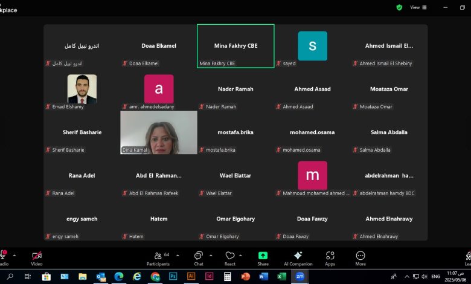
Task: Click Emad Elshamy's profile photo
Action: coord(82,89)
